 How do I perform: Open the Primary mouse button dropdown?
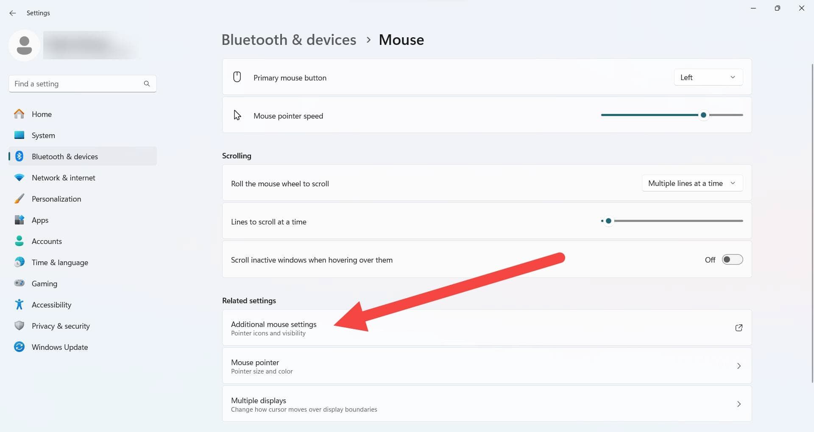coord(708,78)
